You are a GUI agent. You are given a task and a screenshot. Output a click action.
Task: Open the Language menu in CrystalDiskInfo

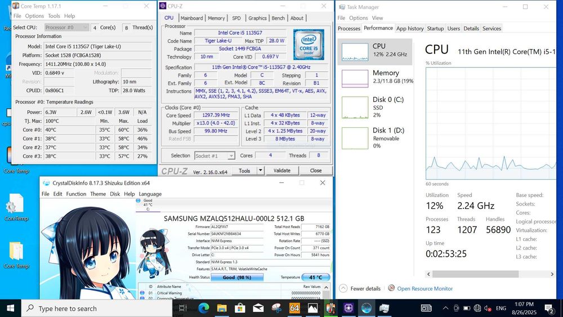click(x=150, y=194)
